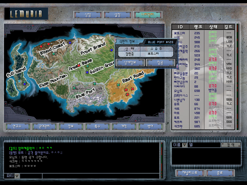
Task: Sort the player list by 랭크 column
Action: click(197, 27)
